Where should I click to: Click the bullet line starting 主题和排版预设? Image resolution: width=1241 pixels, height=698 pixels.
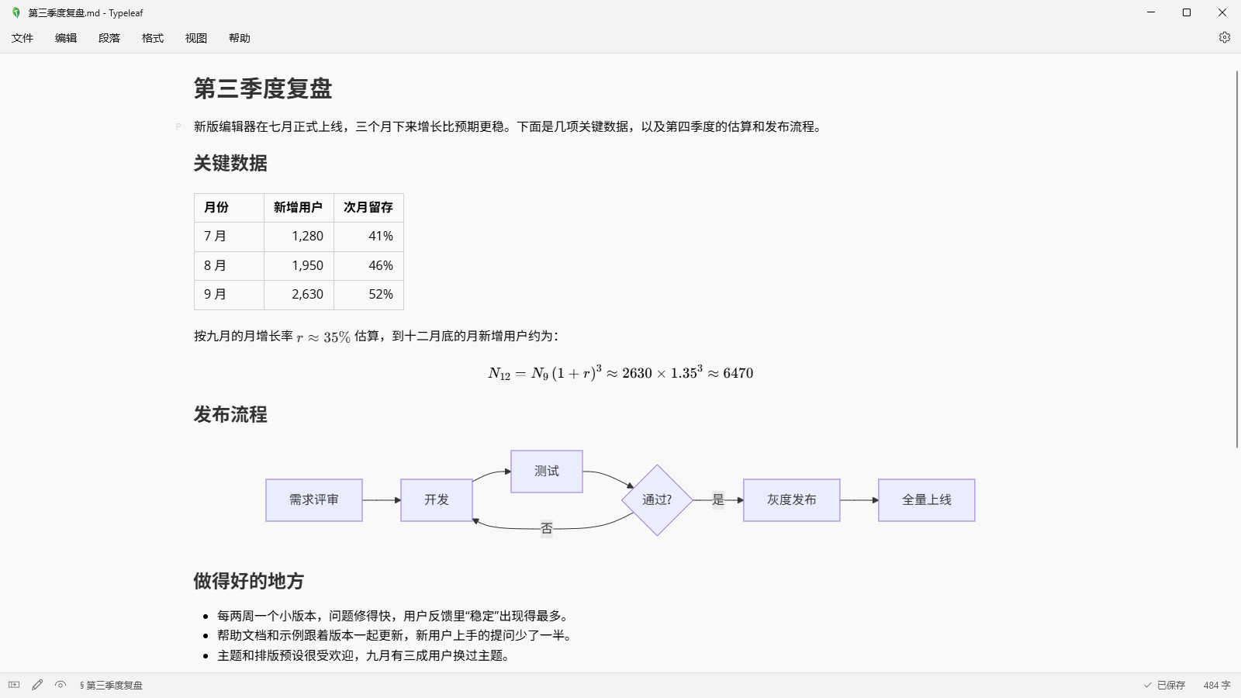[x=365, y=655]
